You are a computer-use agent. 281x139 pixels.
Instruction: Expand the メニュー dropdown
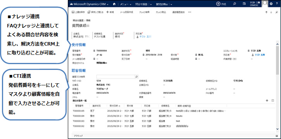point(126,4)
